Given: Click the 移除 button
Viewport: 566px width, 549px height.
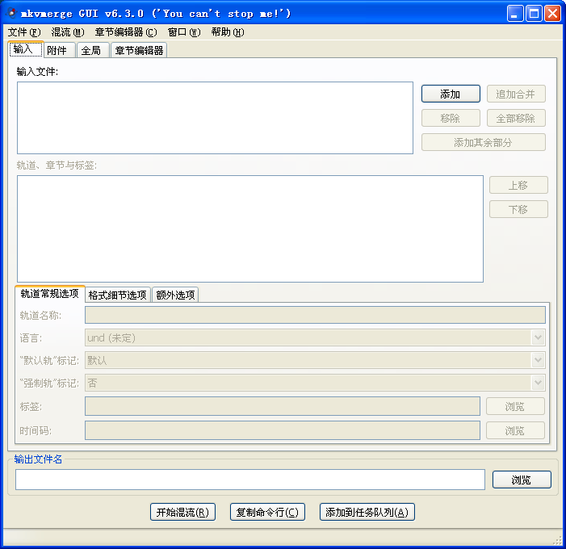Looking at the screenshot, I should pos(451,118).
